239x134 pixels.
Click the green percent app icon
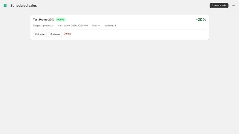5,5
